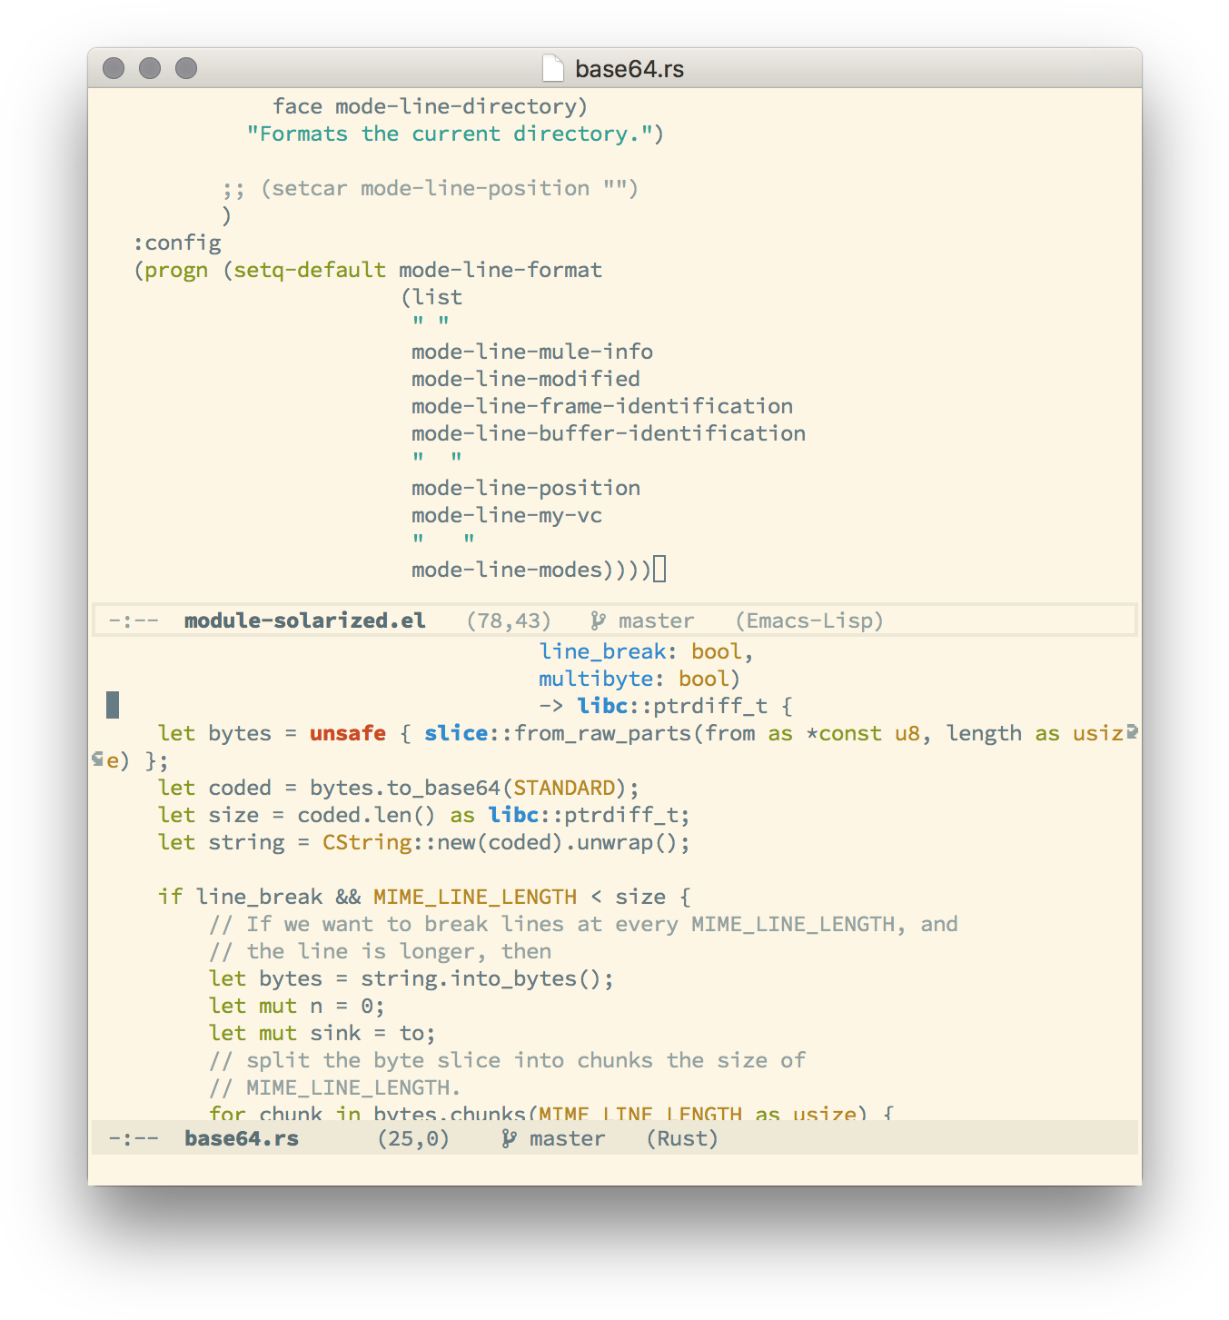Viewport: 1229px width, 1320px height.
Task: Click the document icon in the title bar
Action: click(553, 66)
